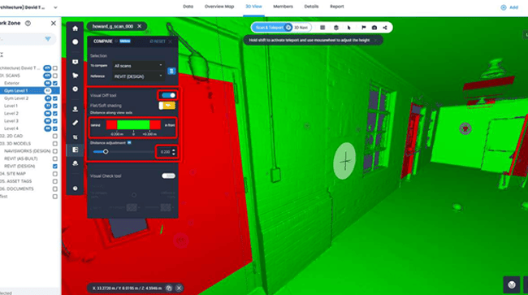
Task: Select the crop clipping tool
Action: (x=75, y=137)
